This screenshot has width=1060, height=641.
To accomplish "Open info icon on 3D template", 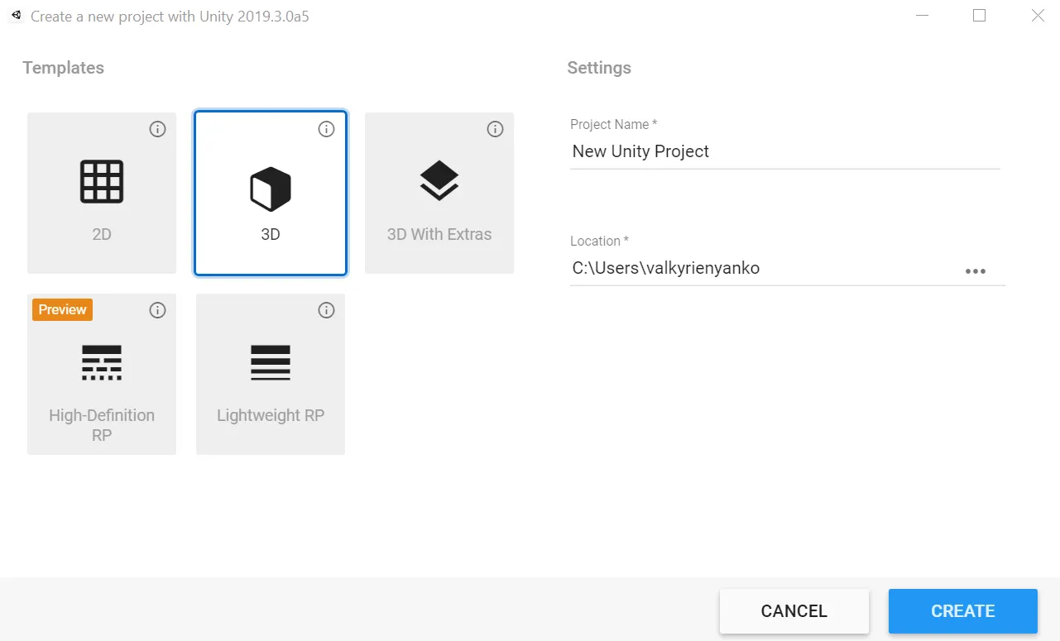I will pyautogui.click(x=326, y=129).
